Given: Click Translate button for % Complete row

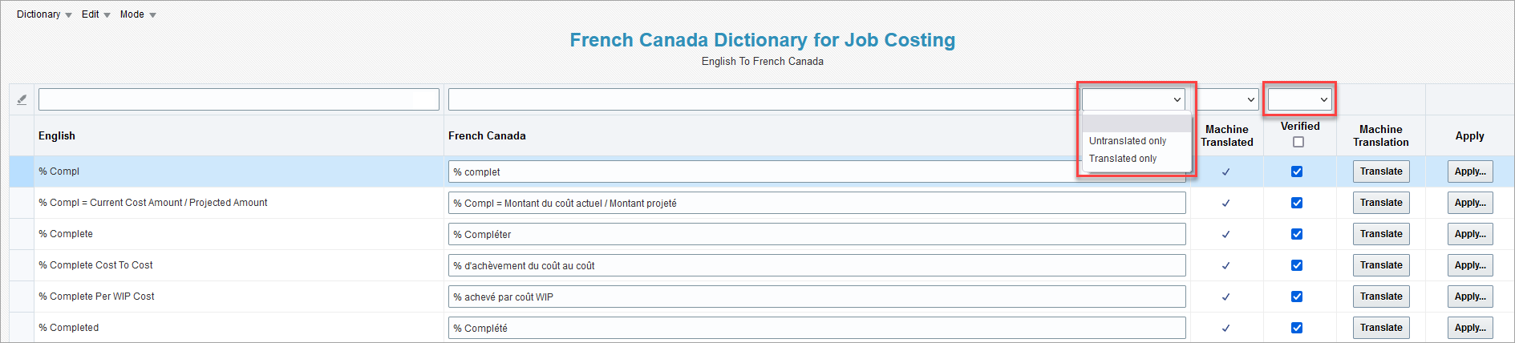Looking at the screenshot, I should 1381,234.
